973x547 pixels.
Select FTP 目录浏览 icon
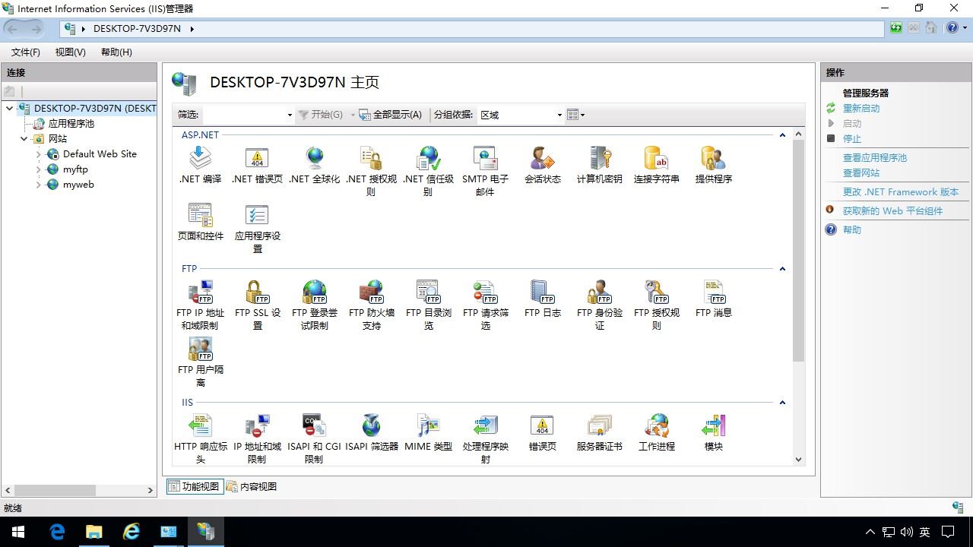click(x=428, y=305)
